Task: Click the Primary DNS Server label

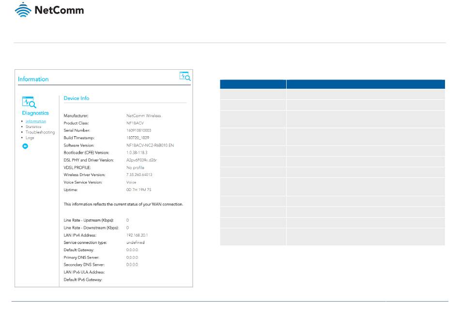Action: (81, 257)
